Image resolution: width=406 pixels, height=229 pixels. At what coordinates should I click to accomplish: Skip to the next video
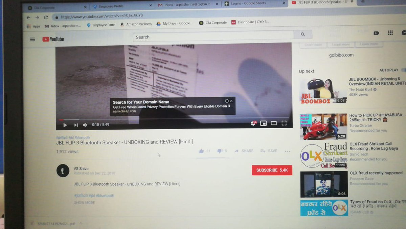[76, 125]
